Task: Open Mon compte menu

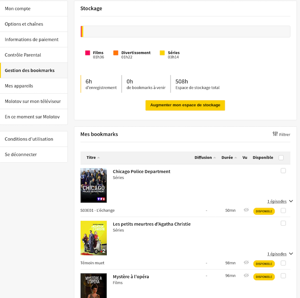Action: point(34,8)
